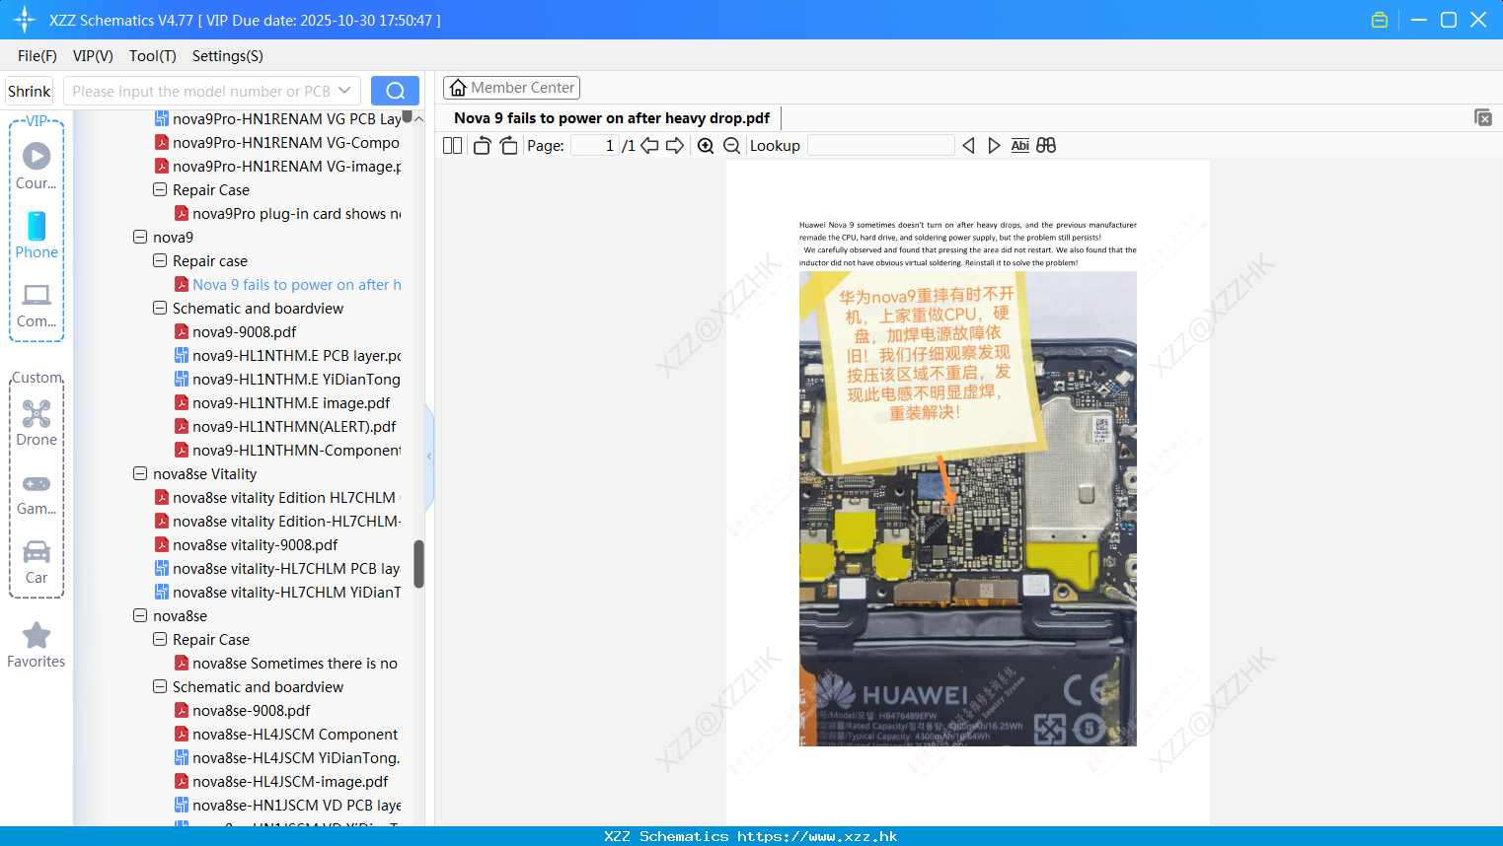Open nova9-HL1NTHMN(ALERT).pdf

(294, 427)
